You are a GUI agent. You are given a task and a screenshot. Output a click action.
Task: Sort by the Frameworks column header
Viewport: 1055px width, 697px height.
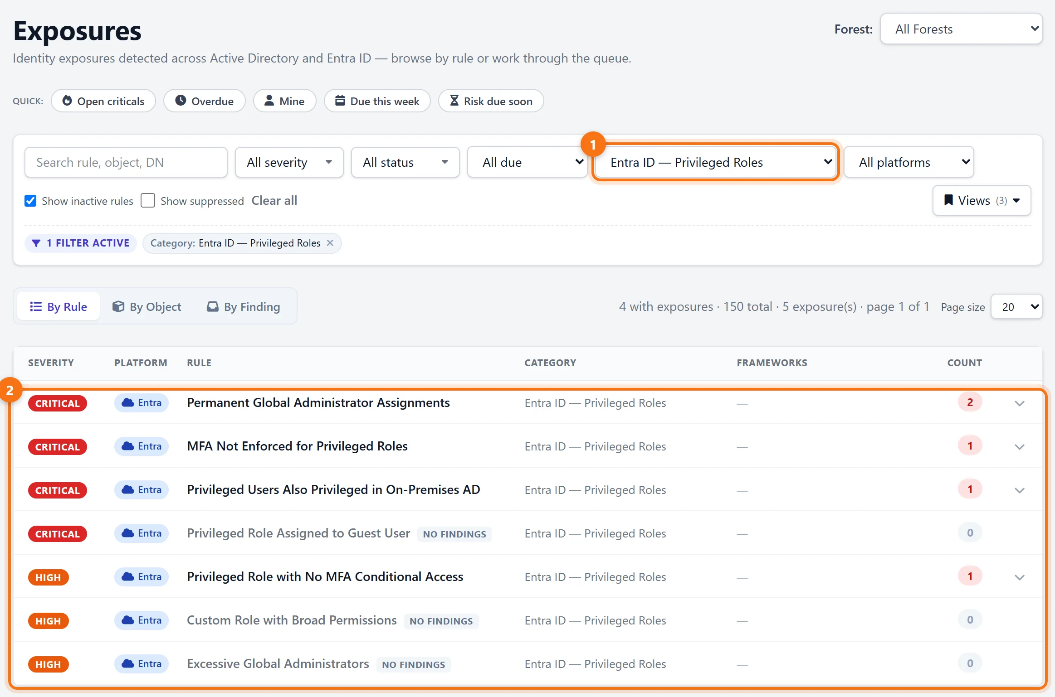pyautogui.click(x=772, y=363)
